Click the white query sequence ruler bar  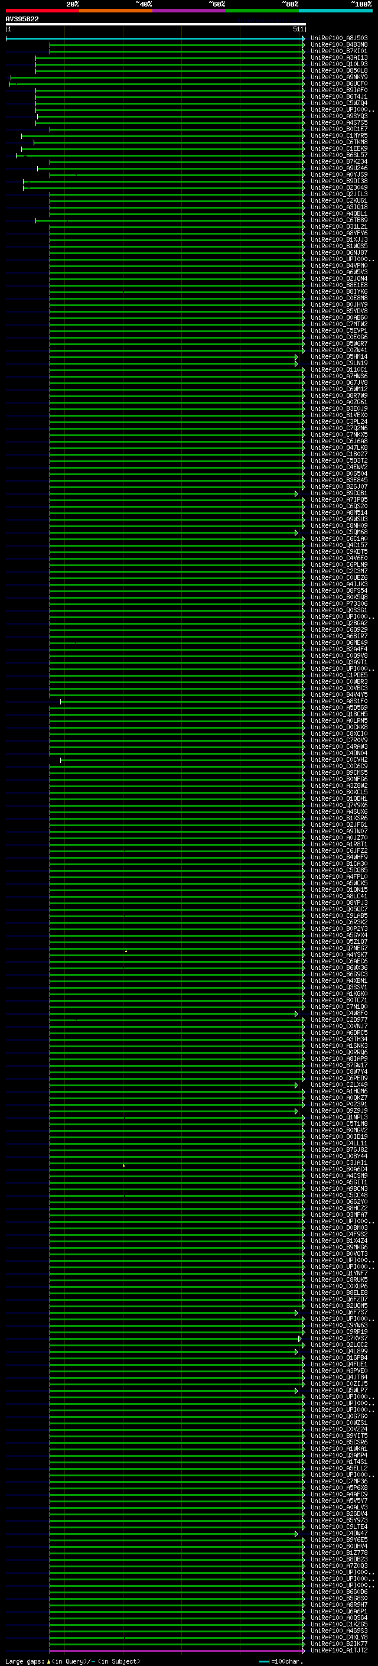point(156,25)
